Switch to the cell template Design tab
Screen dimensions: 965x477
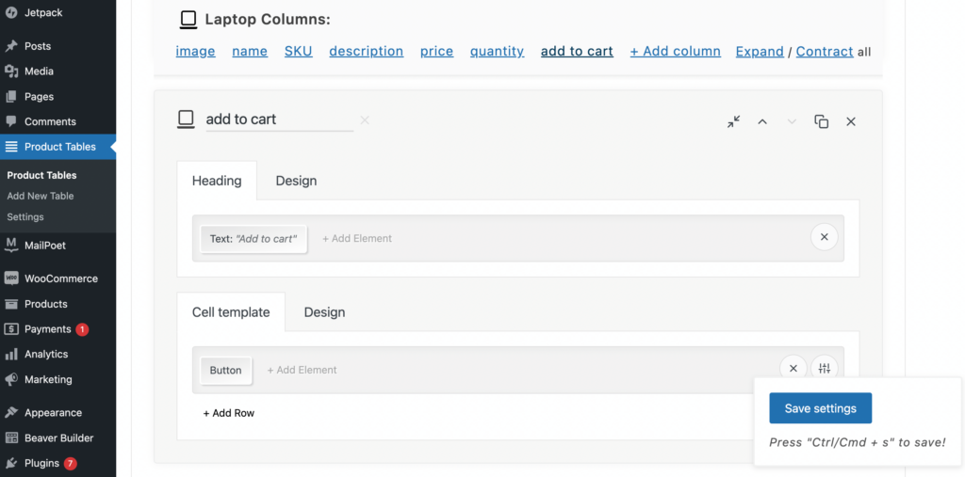[324, 312]
